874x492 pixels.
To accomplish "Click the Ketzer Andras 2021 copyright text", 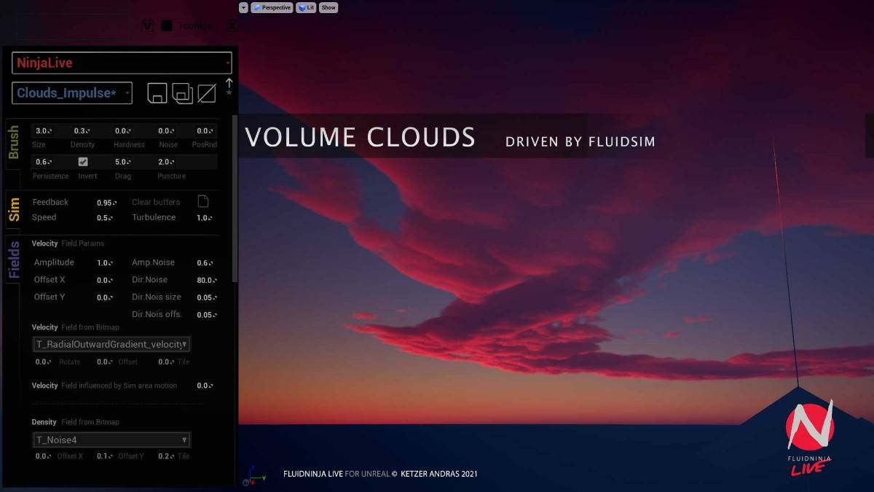I will [x=438, y=474].
